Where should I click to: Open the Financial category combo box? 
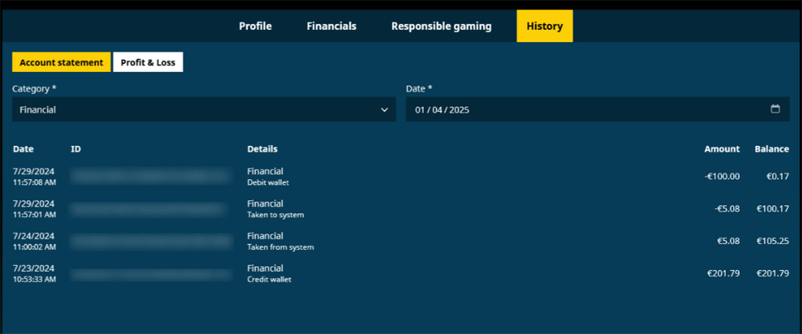click(x=204, y=109)
